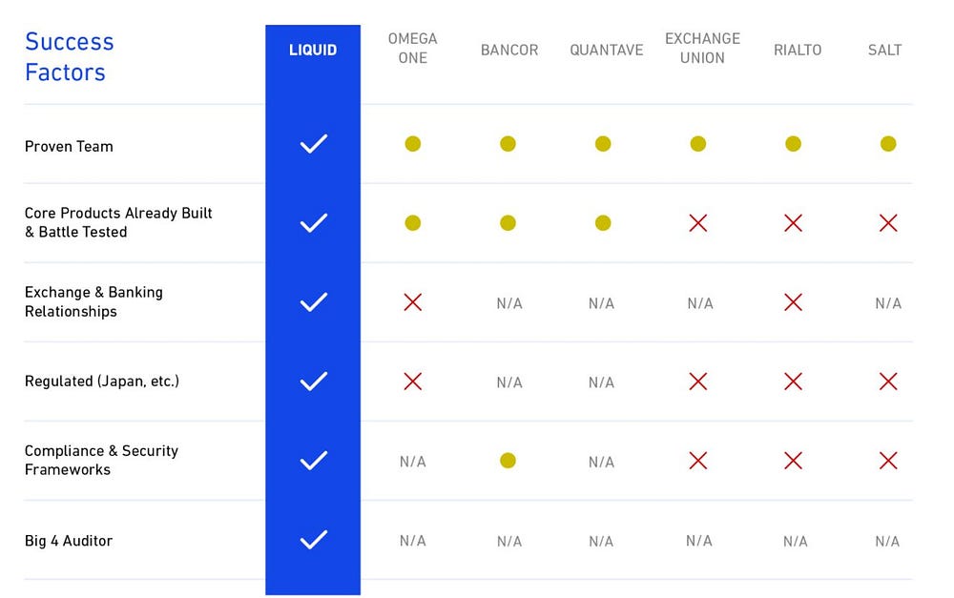Select the LIQUID column header
954x598 pixels.
[313, 50]
